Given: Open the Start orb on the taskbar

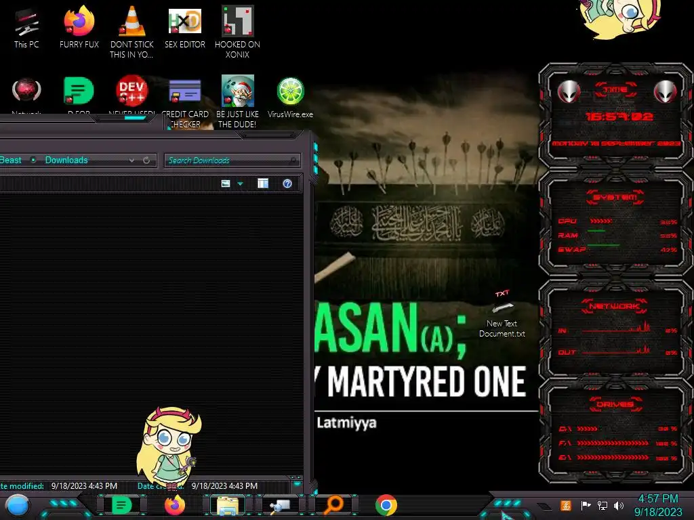Looking at the screenshot, I should 18,506.
